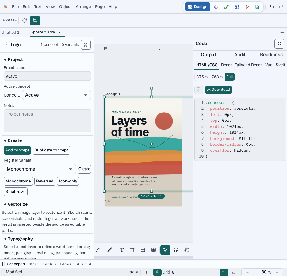Screen dimensions: 287x276
Task: Open the px units dropdown
Action: click(134, 272)
